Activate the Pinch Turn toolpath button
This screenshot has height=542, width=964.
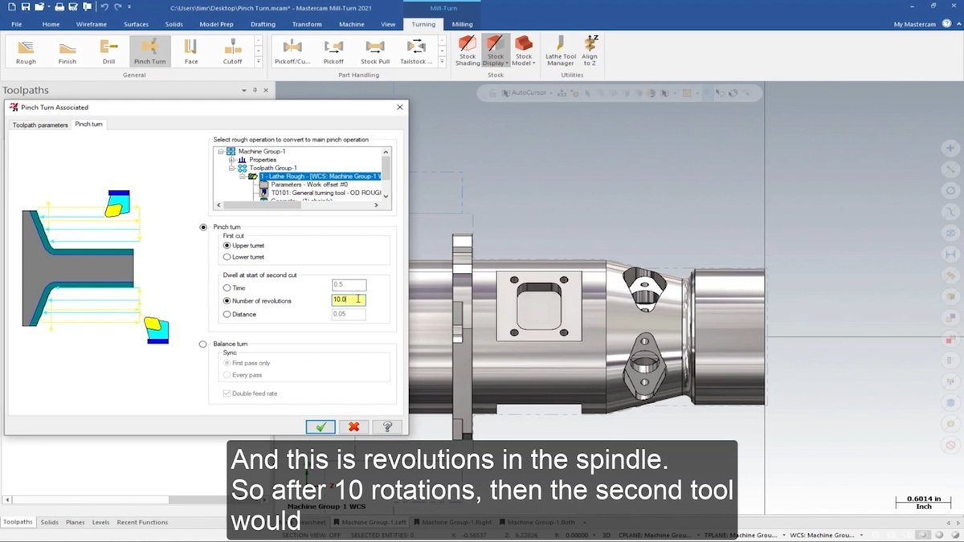click(x=149, y=51)
